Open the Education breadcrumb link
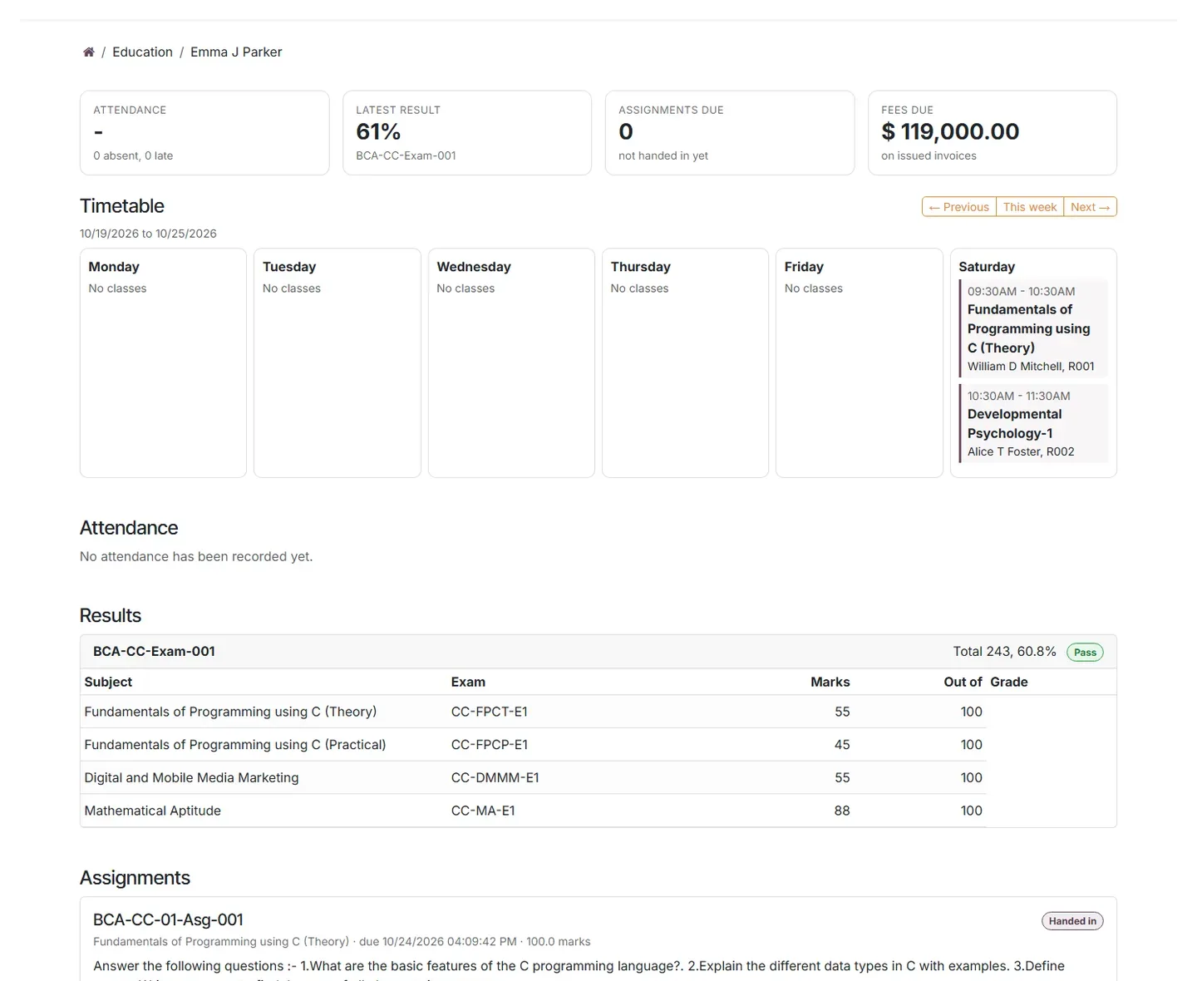1197x981 pixels. click(x=142, y=52)
